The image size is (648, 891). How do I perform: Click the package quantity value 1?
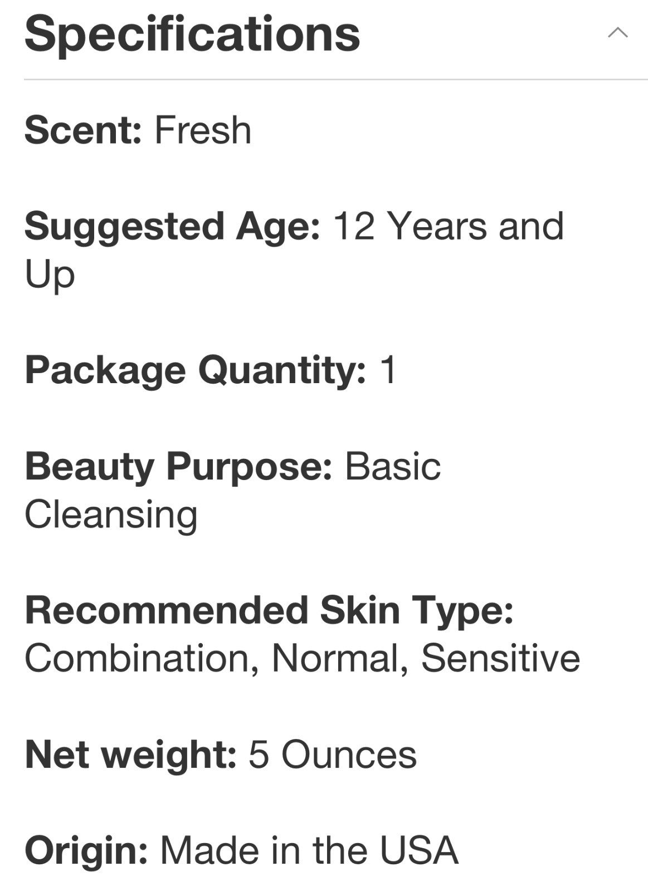tap(388, 370)
